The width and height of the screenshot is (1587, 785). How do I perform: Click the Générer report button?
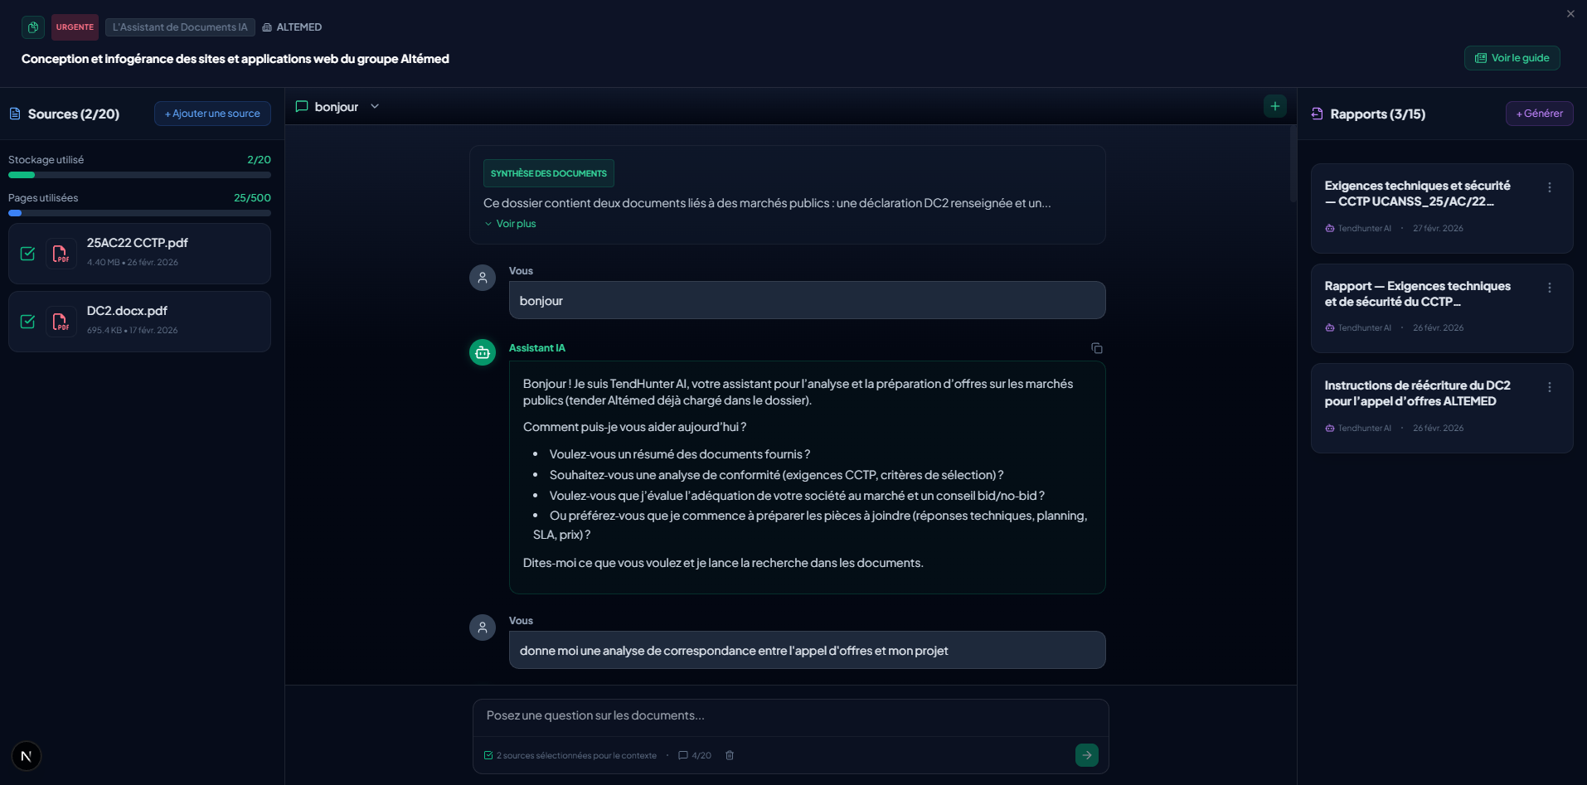pos(1539,114)
